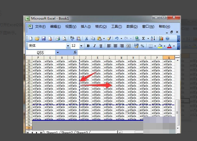Apply red font color A icon
The image size is (197, 141).
[169, 46]
